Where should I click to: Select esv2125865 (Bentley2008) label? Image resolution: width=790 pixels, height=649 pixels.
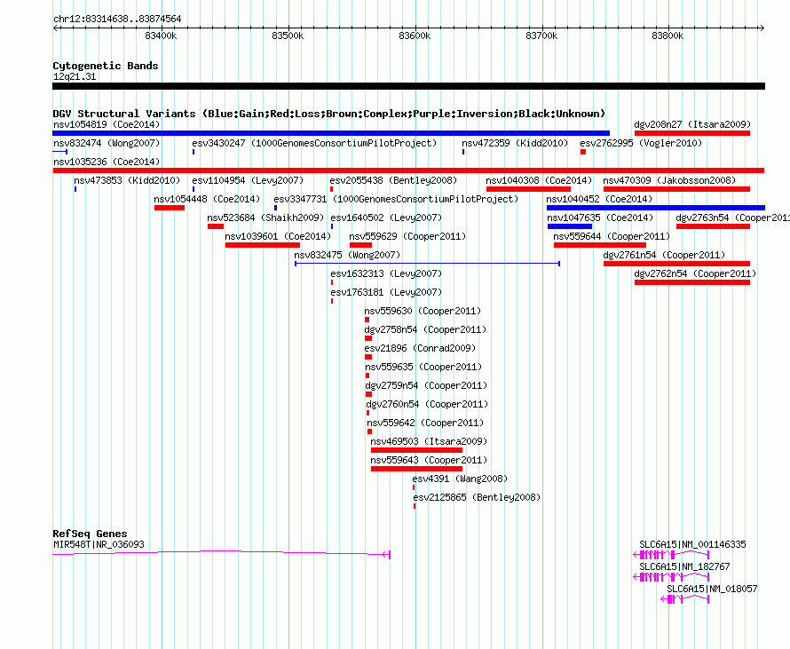tap(477, 497)
